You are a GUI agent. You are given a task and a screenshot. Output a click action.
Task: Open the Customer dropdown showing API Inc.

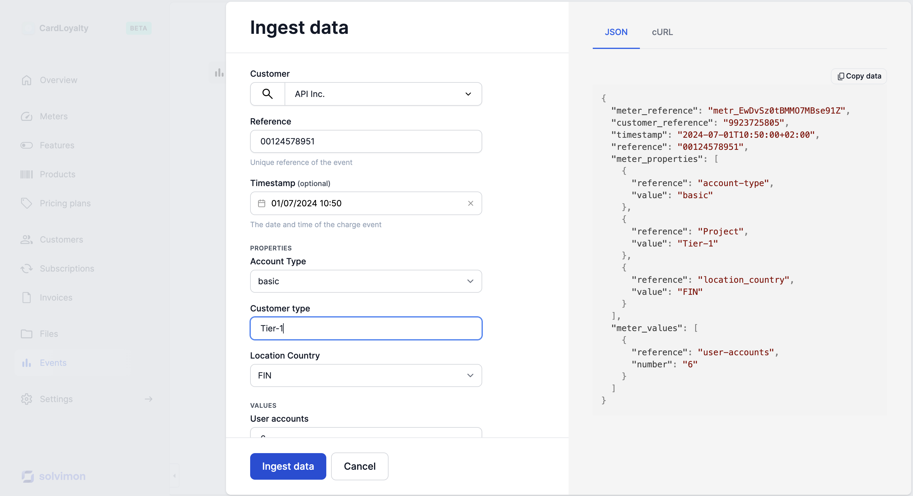tap(383, 94)
